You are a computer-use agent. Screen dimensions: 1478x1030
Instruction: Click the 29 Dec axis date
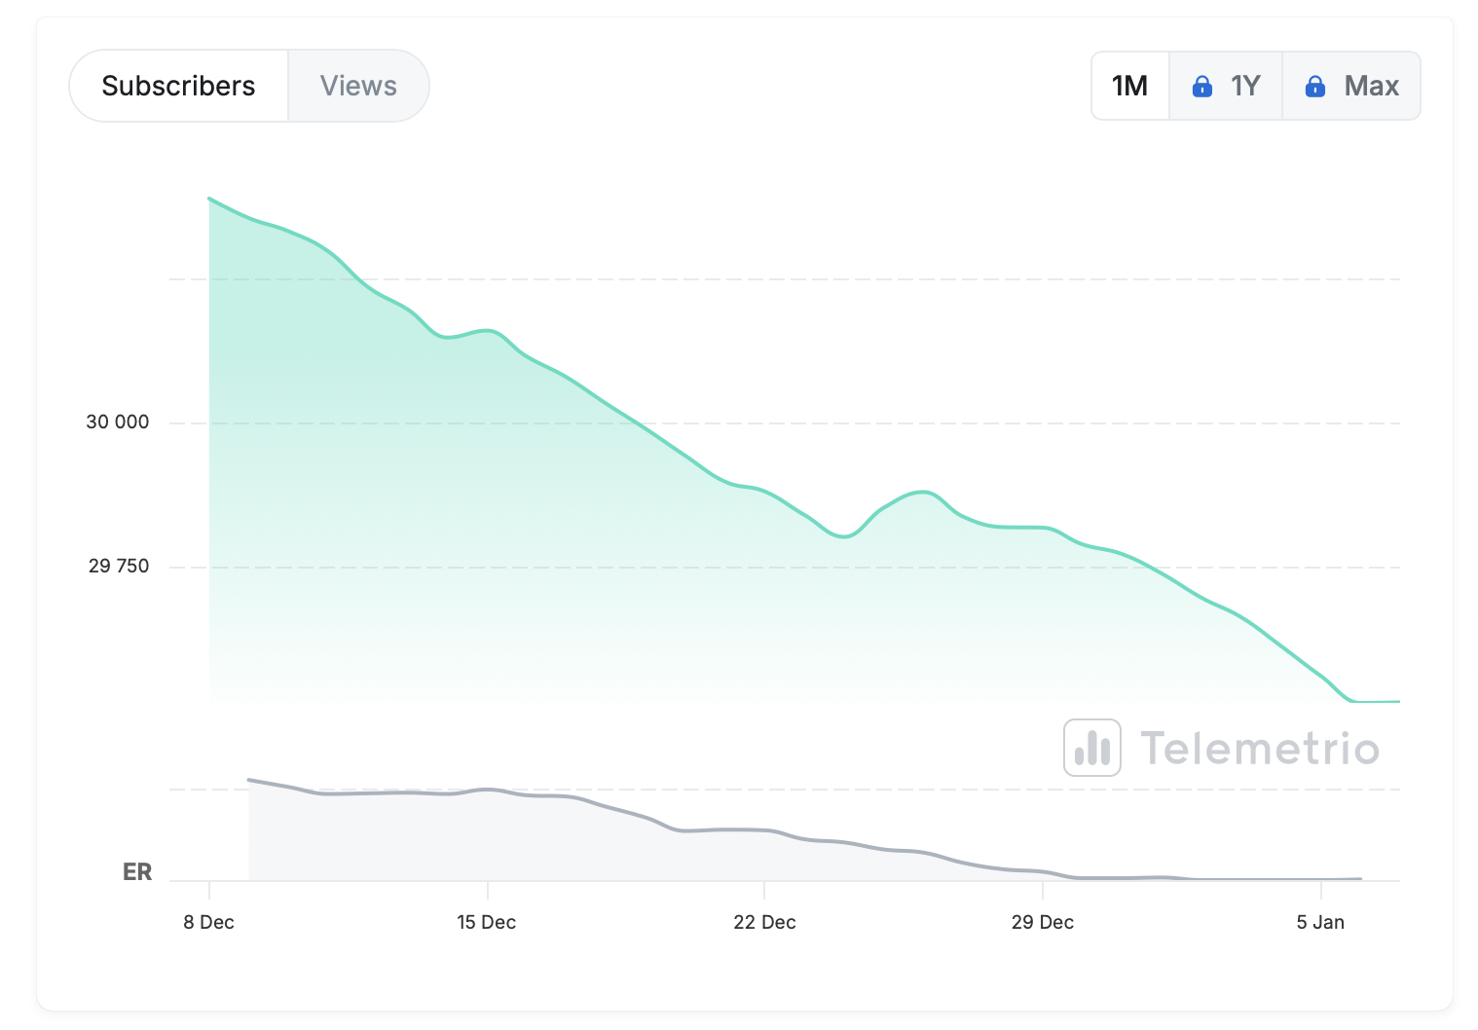coord(1042,922)
